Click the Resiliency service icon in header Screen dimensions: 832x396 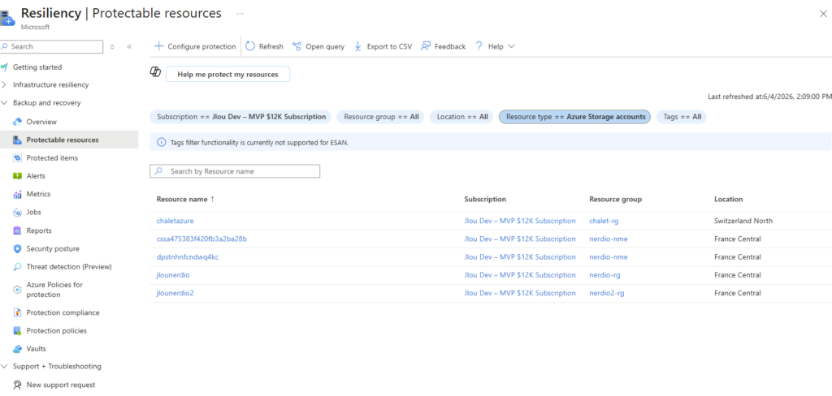tap(8, 19)
